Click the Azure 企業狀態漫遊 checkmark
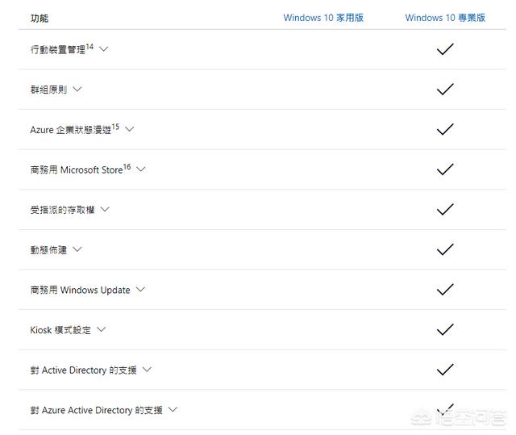 tap(445, 129)
